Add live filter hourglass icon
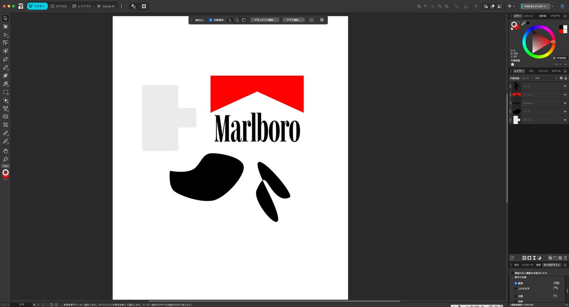Screen dimensions: 569x307 (534, 258)
